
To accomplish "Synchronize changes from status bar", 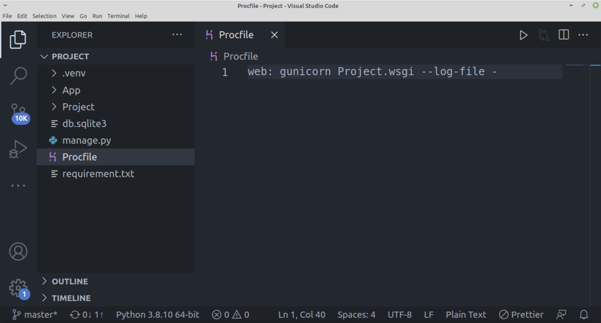I will tap(87, 315).
